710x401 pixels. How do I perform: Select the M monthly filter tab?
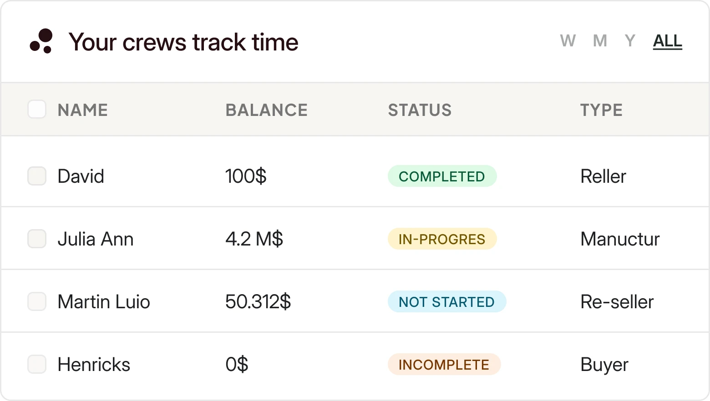[x=600, y=41]
